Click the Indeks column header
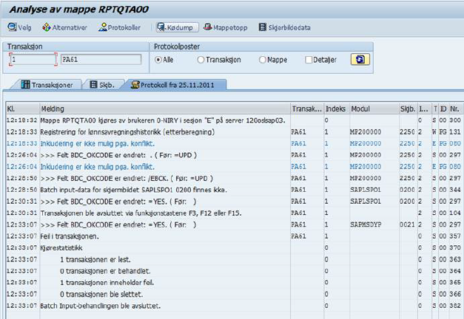Viewport: 464px width, 319px height. pyautogui.click(x=337, y=109)
